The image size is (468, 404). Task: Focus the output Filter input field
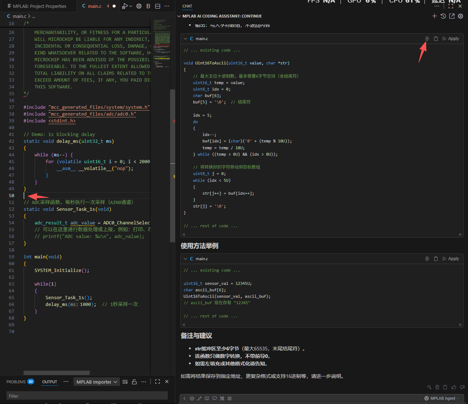[x=87, y=396]
